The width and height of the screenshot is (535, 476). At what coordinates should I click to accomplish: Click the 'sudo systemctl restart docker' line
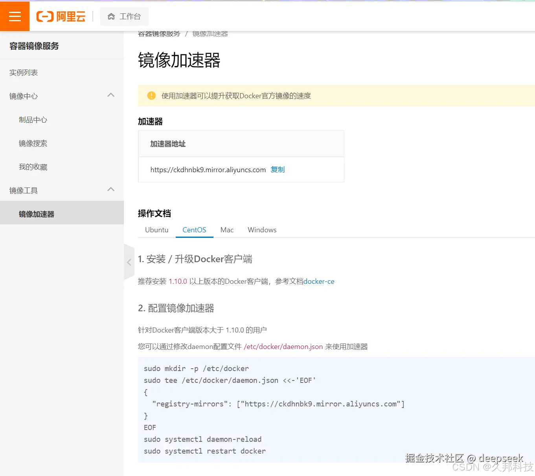pos(205,451)
